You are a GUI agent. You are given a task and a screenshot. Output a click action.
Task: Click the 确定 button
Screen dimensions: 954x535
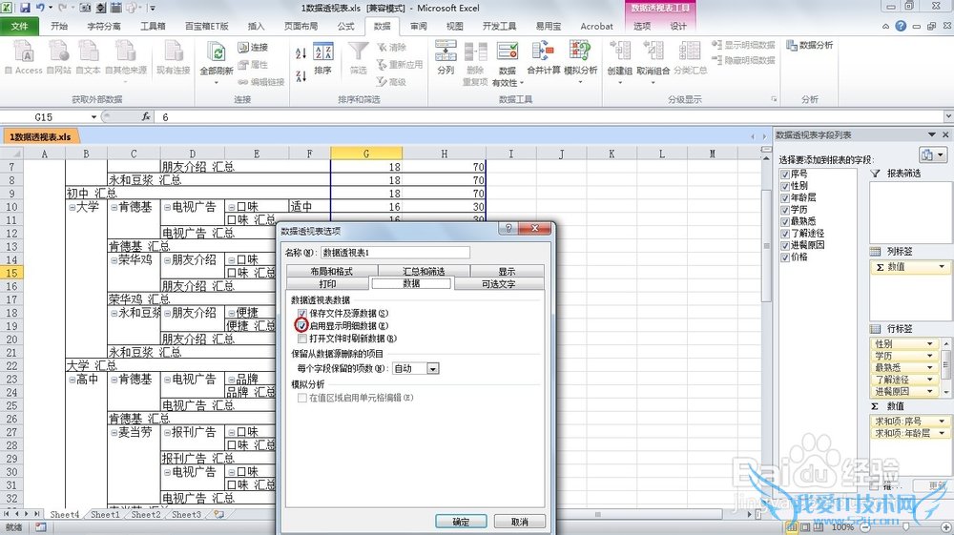click(460, 522)
